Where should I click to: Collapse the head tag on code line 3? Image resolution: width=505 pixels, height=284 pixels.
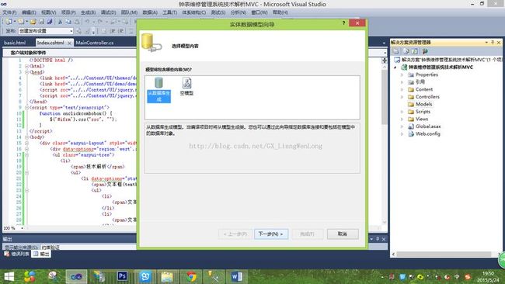(x=26, y=72)
